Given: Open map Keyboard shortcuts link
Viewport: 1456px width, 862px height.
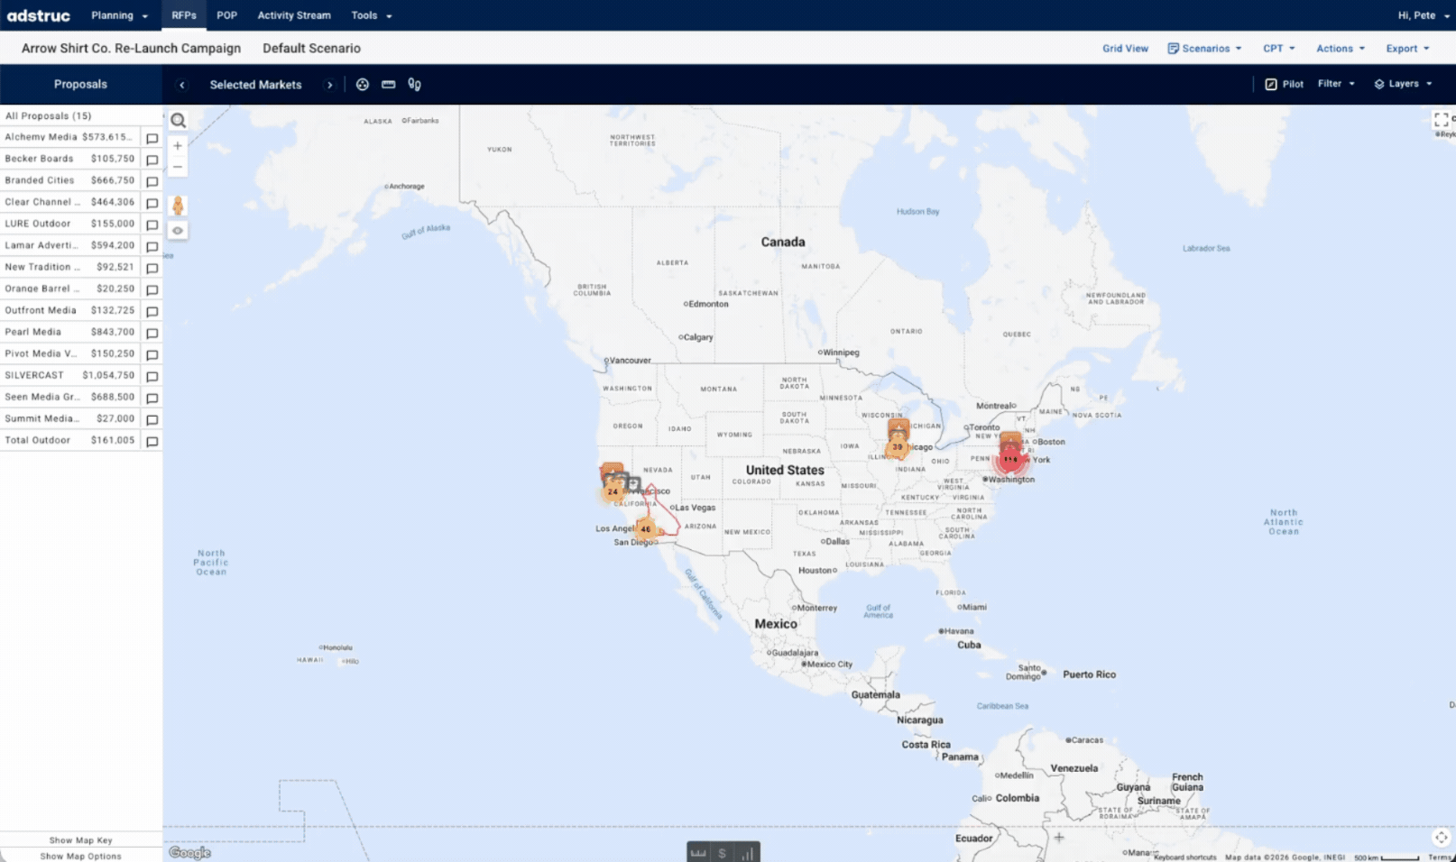Looking at the screenshot, I should tap(1184, 857).
